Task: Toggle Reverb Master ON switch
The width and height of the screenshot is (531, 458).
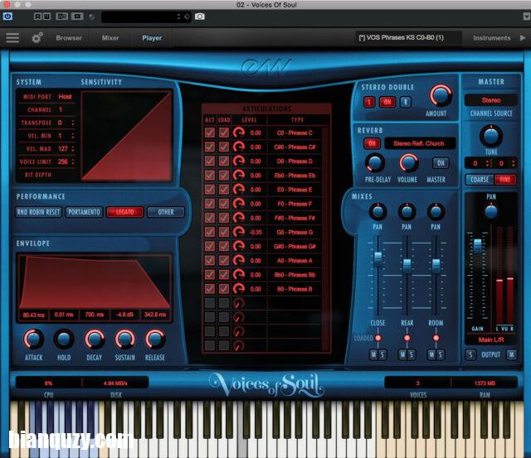Action: [x=441, y=163]
